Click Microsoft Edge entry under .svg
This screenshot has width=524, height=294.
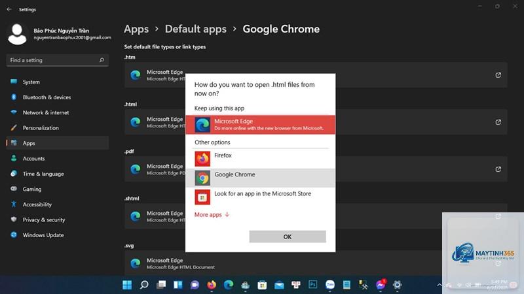(316, 263)
